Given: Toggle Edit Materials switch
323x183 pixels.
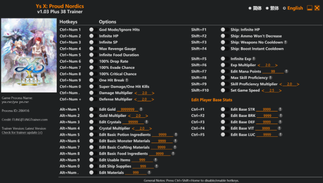Looking at the screenshot, I should [93, 173].
